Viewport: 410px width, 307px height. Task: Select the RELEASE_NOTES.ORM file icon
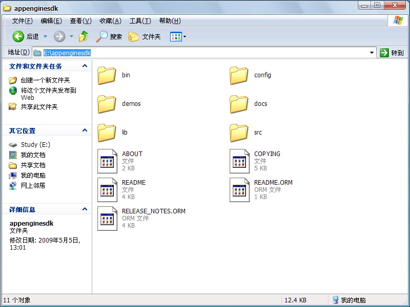click(107, 218)
